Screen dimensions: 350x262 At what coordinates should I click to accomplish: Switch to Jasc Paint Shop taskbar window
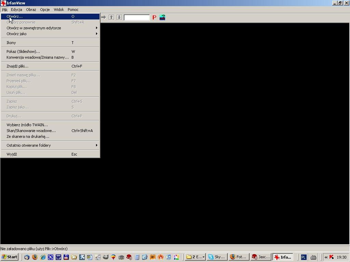(261, 257)
